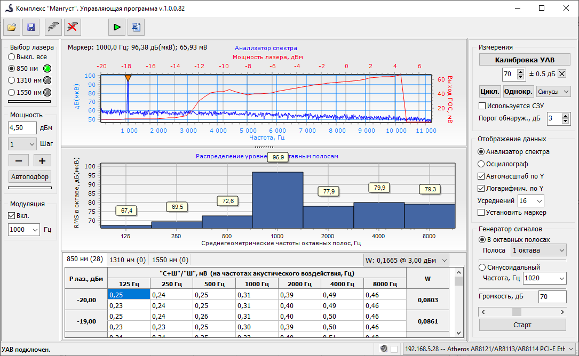This screenshot has height=356, width=579.
Task: Open the Полоса dropdown showing 1 октава
Action: [x=538, y=250]
